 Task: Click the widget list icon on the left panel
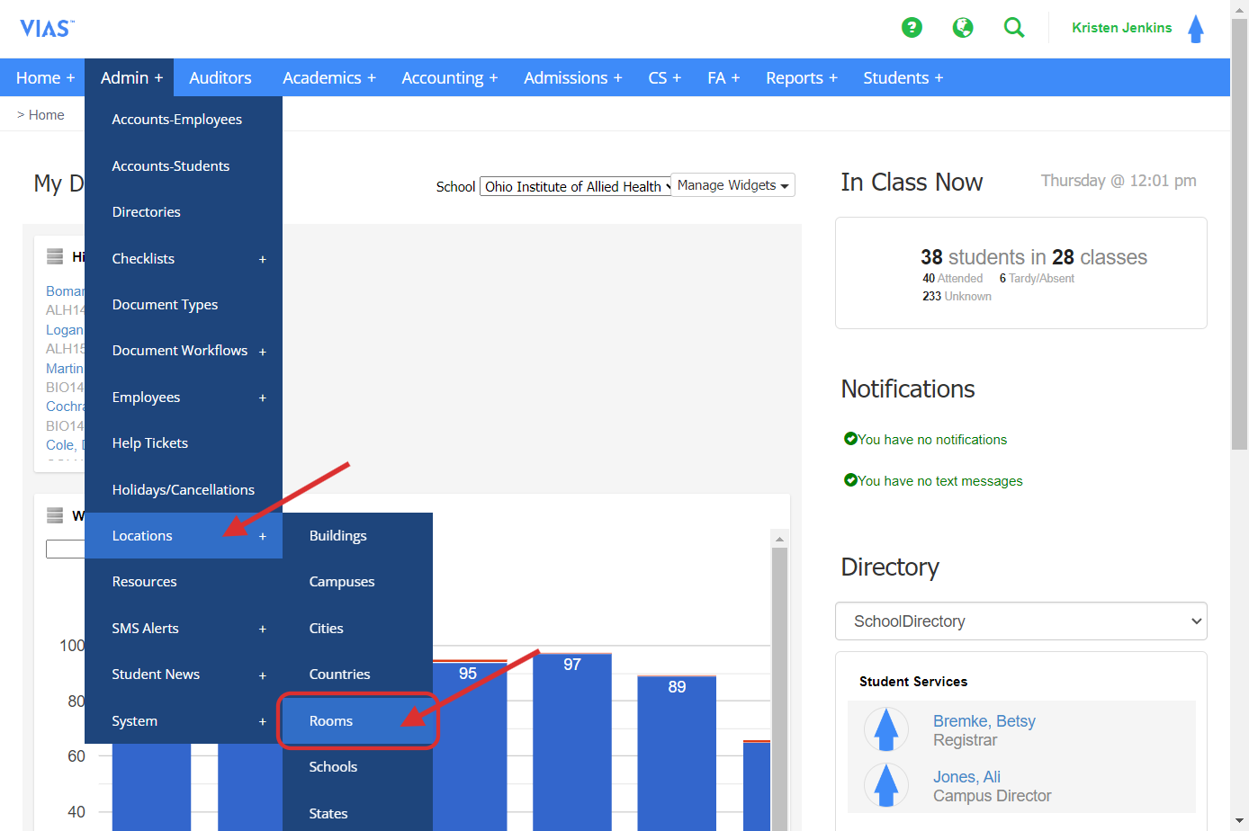click(56, 256)
